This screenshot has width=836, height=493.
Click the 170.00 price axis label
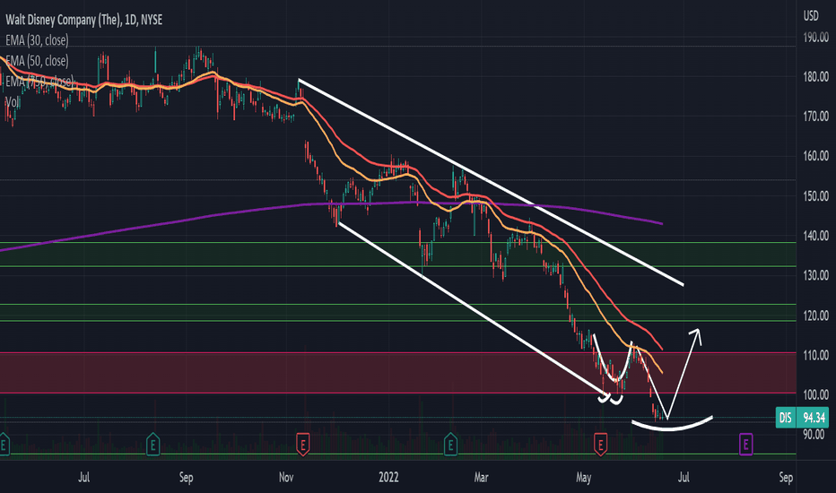point(815,117)
